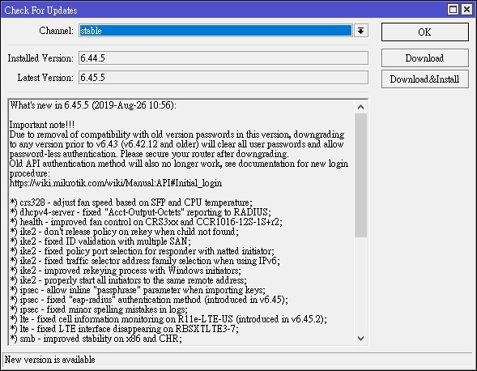Image resolution: width=477 pixels, height=371 pixels.
Task: Click the "Installed Version:" label
Action: (40, 58)
